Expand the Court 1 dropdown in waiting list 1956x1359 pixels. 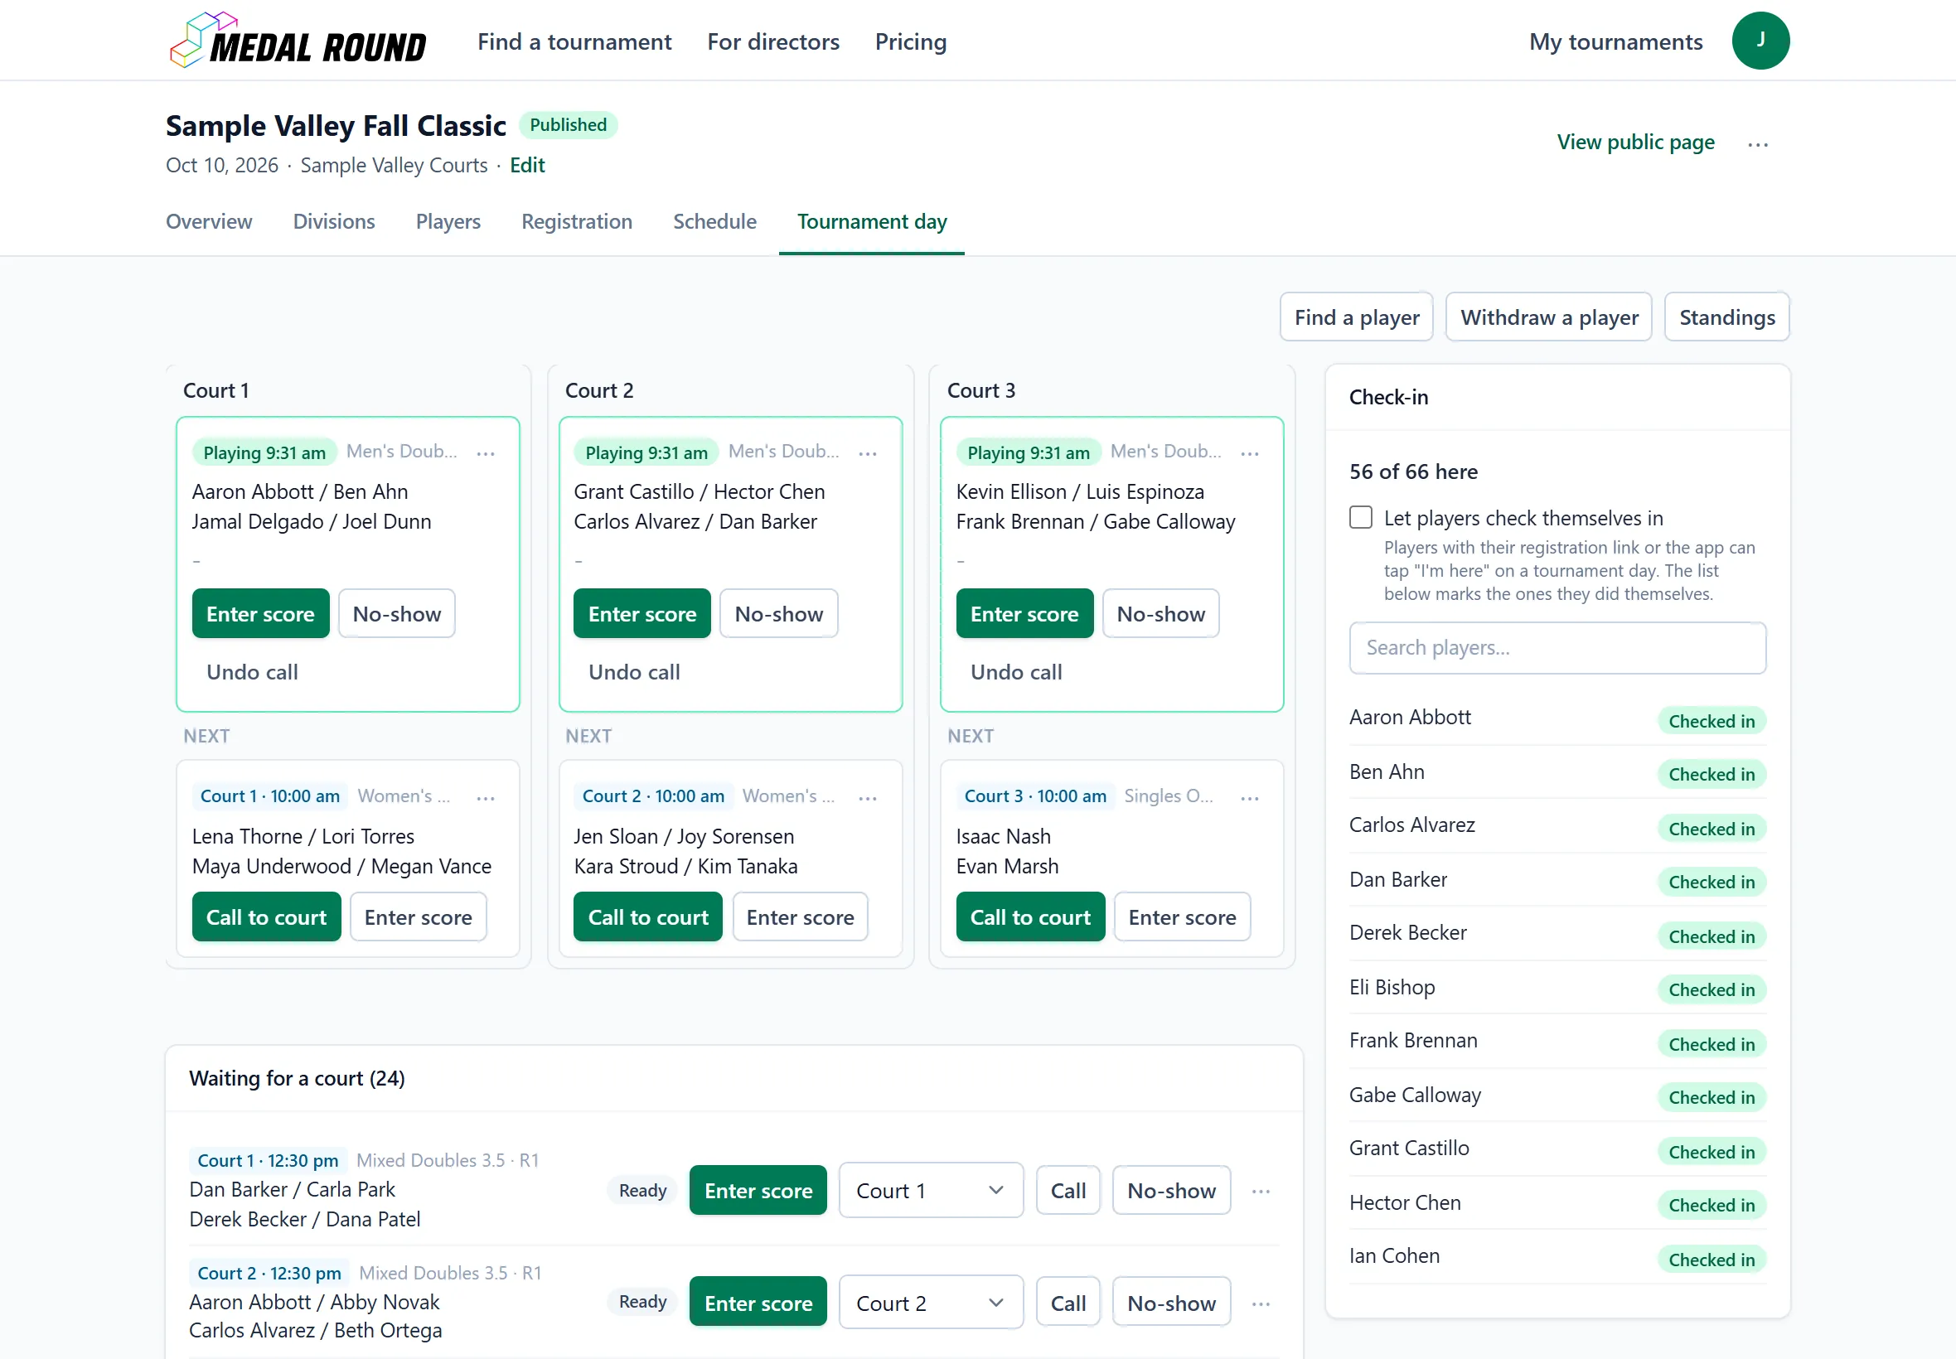[x=931, y=1191]
